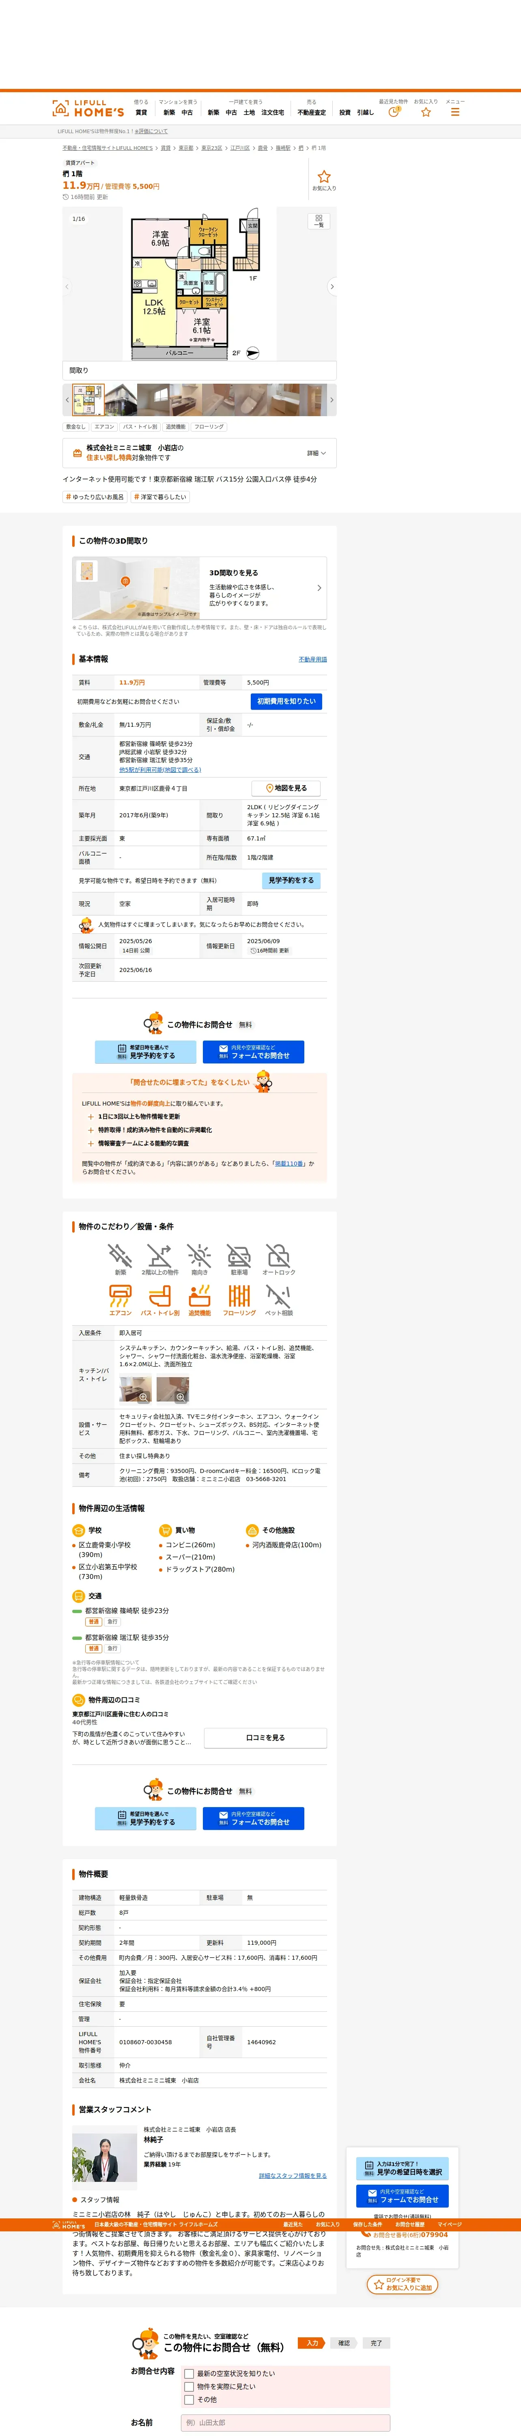Select the building exterior thumbnail
Screen dimensions: 521x2436
pos(120,399)
